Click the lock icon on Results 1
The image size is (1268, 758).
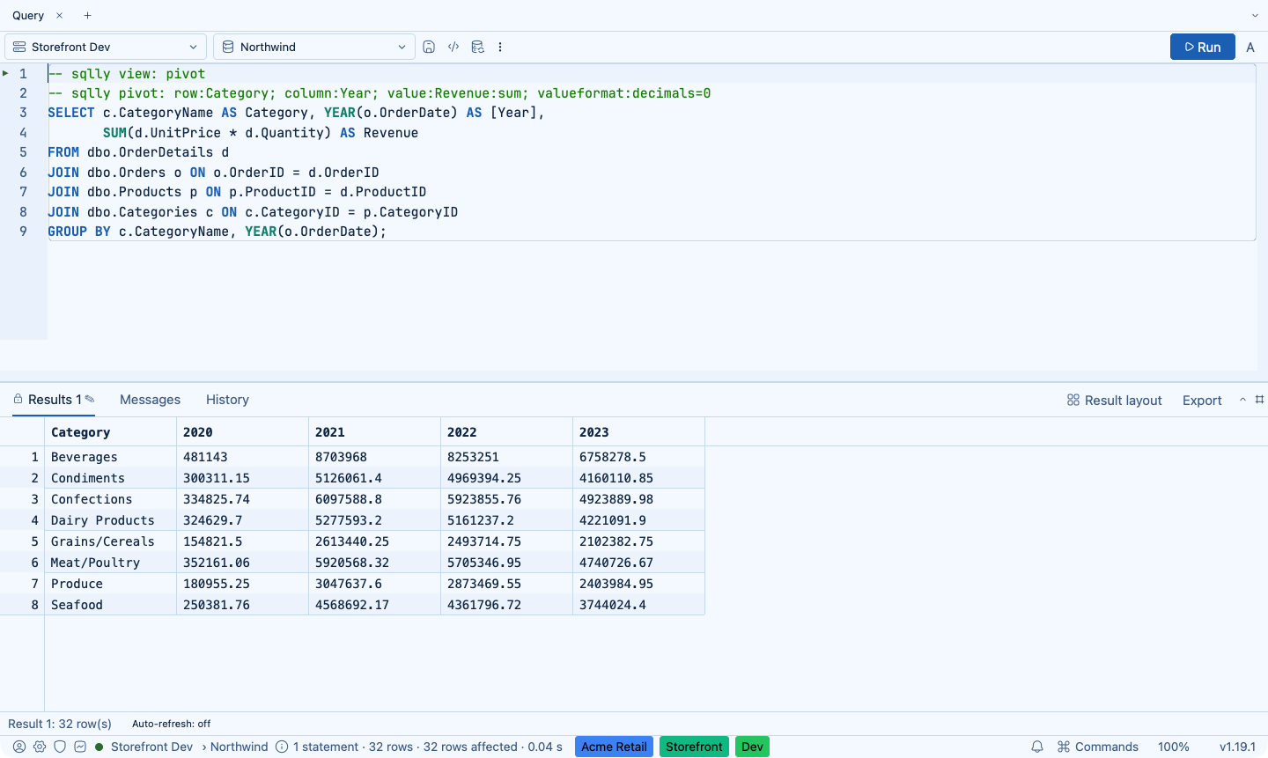coord(18,399)
